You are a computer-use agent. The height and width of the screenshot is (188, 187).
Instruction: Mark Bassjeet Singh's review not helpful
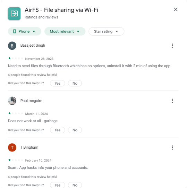(75, 83)
